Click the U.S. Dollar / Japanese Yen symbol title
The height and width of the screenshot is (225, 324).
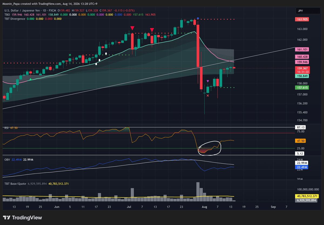22,11
